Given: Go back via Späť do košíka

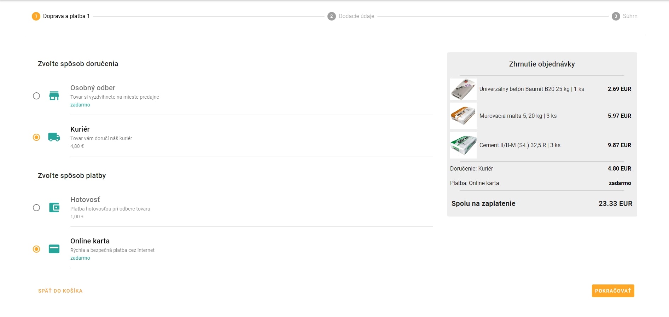Looking at the screenshot, I should pos(60,291).
